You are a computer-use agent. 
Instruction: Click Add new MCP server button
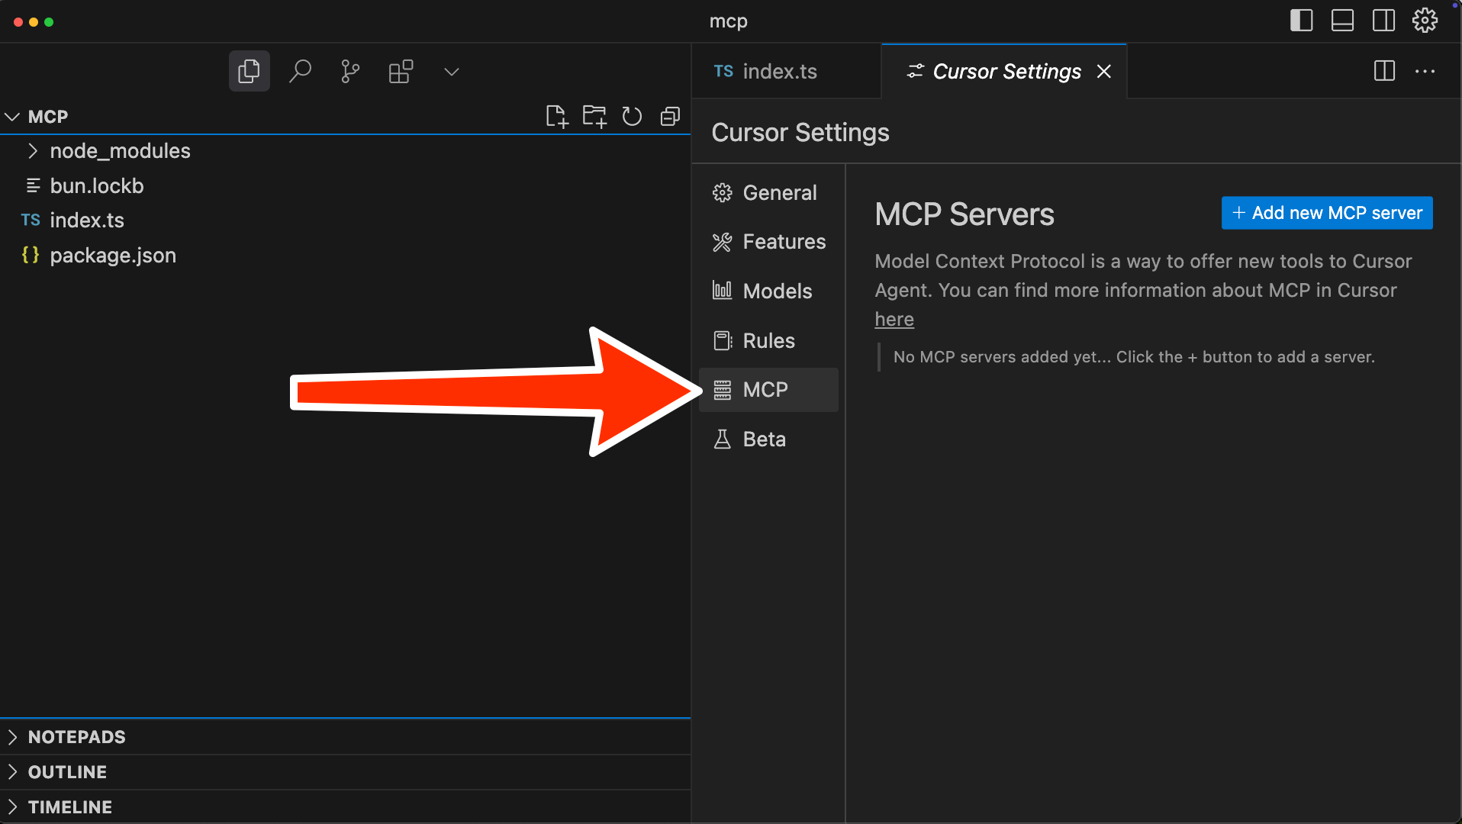[1326, 213]
